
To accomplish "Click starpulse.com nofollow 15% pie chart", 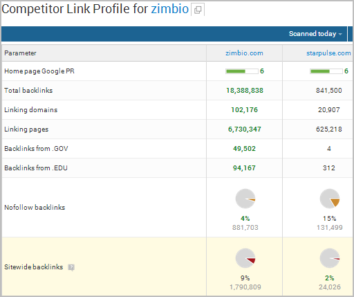I will [330, 199].
